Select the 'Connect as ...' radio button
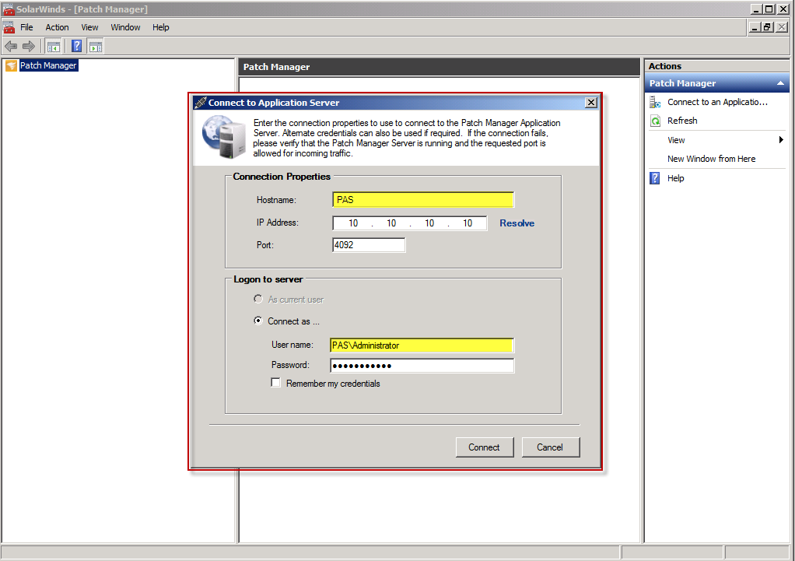795x561 pixels. (x=258, y=321)
